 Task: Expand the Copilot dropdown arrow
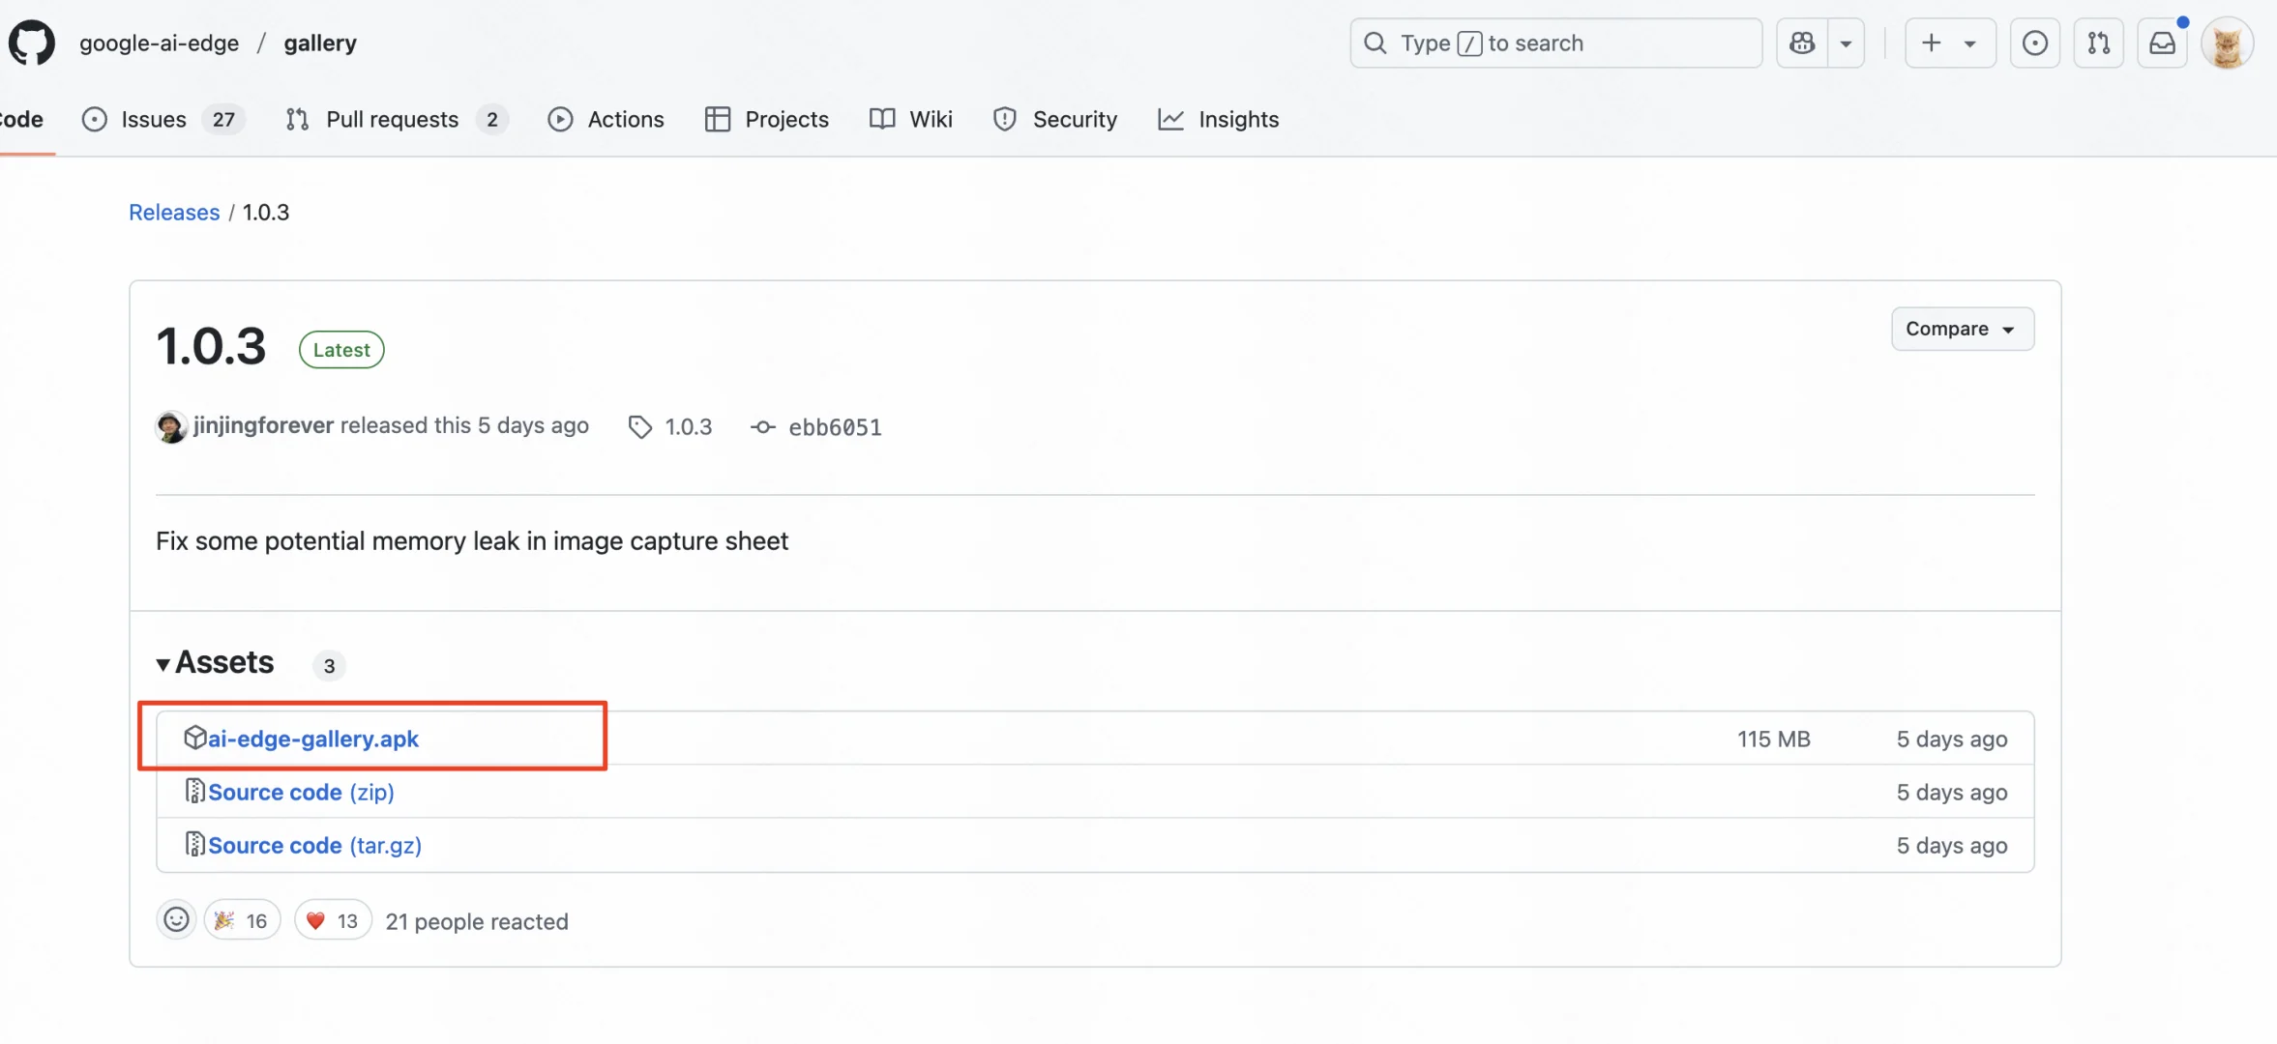[x=1846, y=43]
